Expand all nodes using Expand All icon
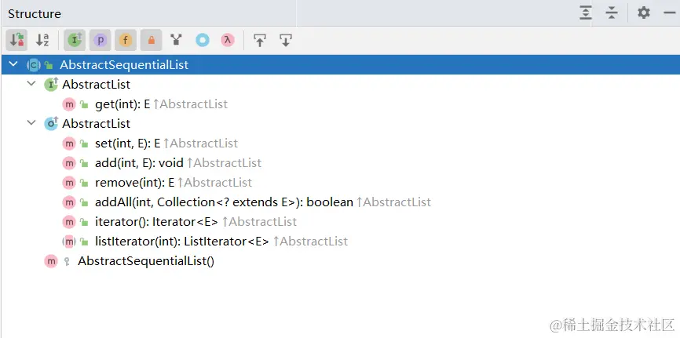680x338 pixels. click(586, 13)
